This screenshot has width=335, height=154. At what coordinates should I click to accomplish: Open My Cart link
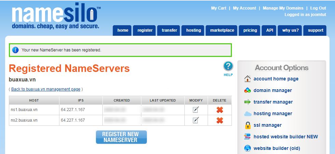pos(219,8)
